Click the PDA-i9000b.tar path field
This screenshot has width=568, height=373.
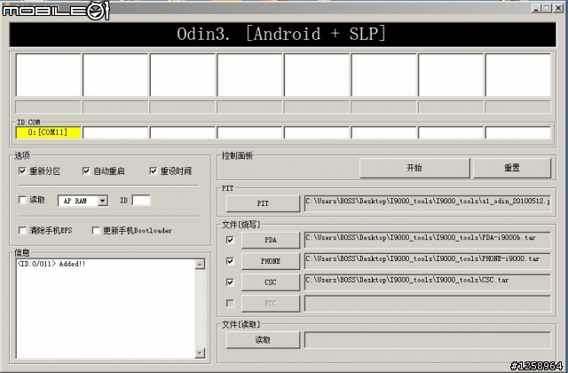[428, 240]
